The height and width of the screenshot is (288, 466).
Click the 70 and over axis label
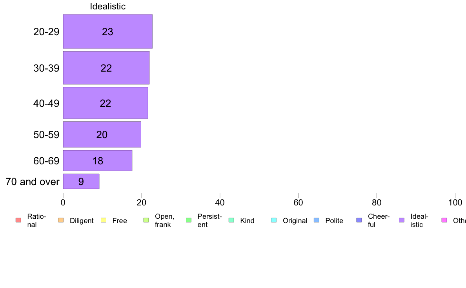pyautogui.click(x=33, y=182)
